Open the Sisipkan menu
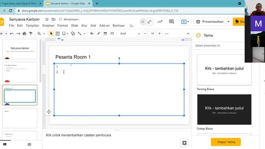 (48, 26)
